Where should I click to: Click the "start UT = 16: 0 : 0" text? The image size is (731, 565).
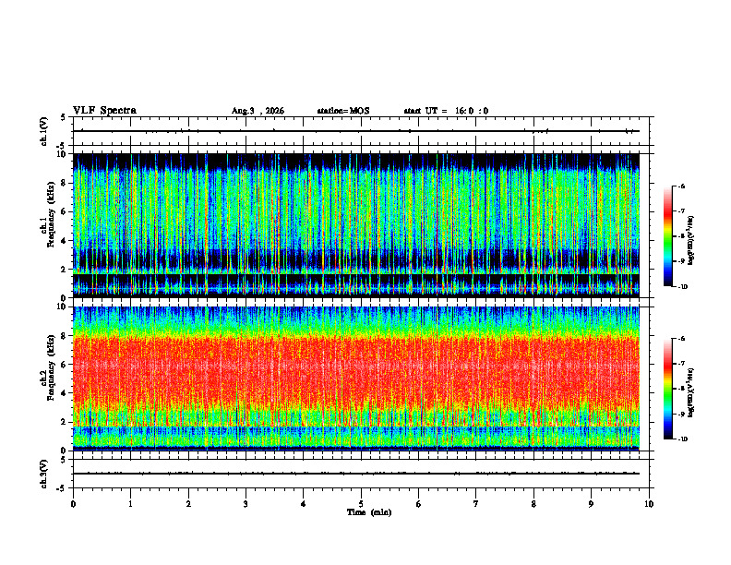tap(446, 111)
